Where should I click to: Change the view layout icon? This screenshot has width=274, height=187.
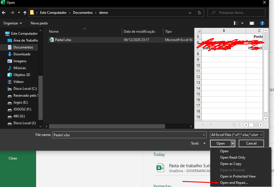236,23
